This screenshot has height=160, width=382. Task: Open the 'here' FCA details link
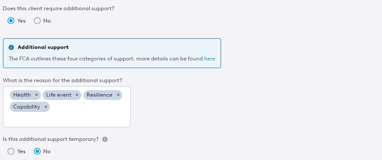pos(210,59)
